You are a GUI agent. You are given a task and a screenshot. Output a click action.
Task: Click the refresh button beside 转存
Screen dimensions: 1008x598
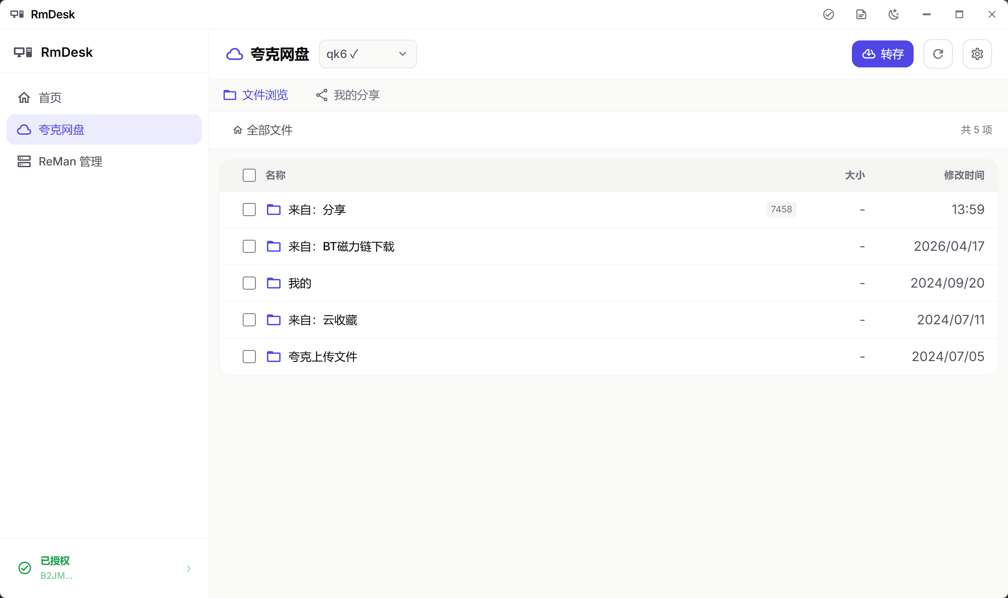point(938,54)
